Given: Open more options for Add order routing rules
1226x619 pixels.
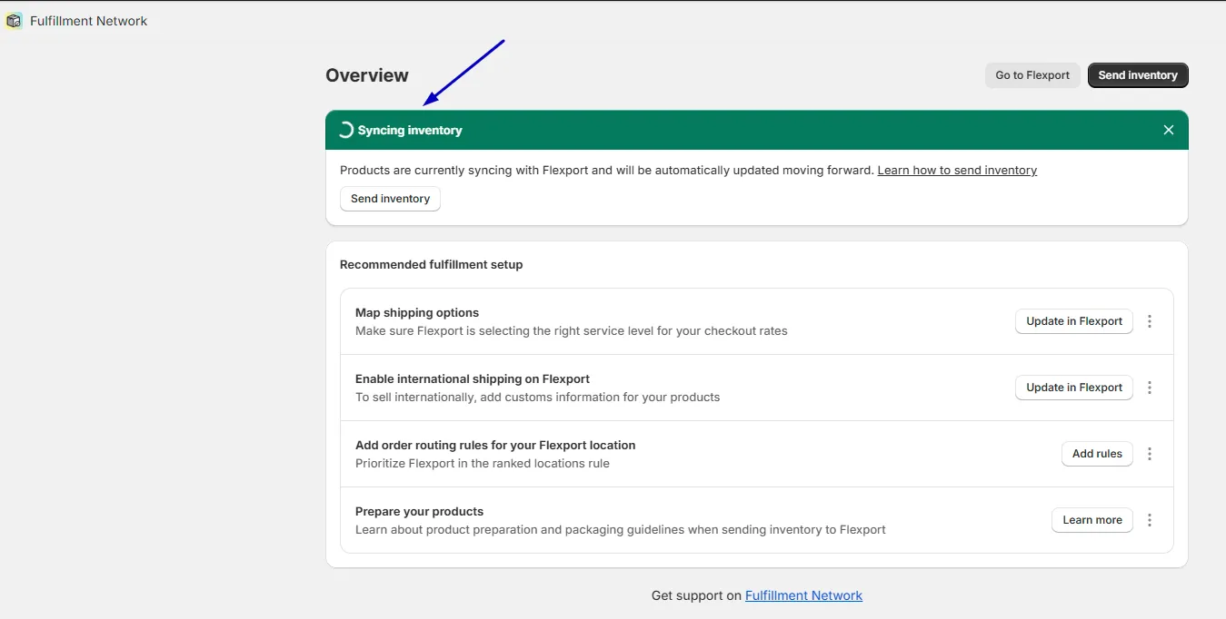Looking at the screenshot, I should tap(1150, 454).
